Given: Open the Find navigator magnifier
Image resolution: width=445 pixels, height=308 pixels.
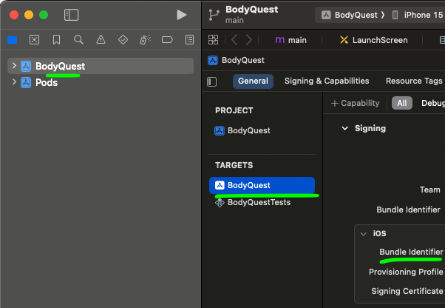Looking at the screenshot, I should 78,40.
